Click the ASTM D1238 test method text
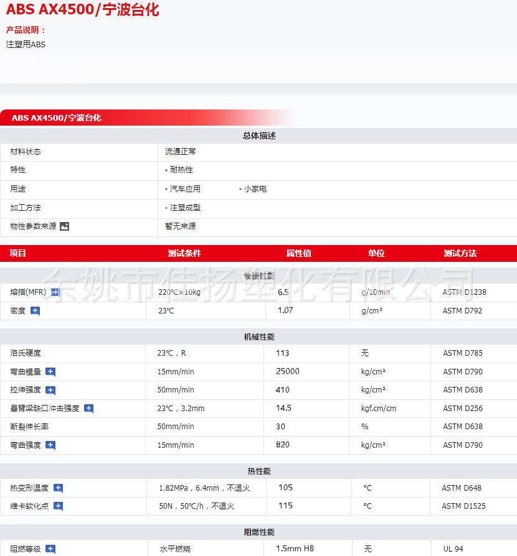Image resolution: width=517 pixels, height=556 pixels. pos(464,292)
